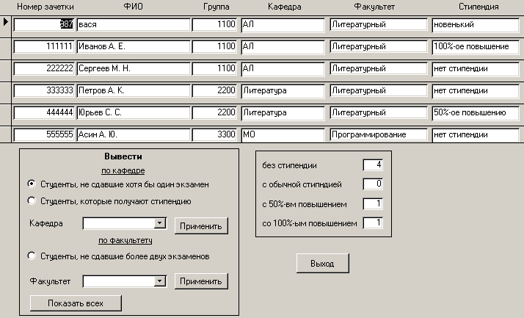Click group field 2200 in Юрьев row

(x=214, y=112)
